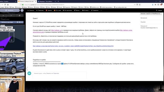Open the 'Госпрограмма Первый автомобиль 2019' ad

(12, 63)
